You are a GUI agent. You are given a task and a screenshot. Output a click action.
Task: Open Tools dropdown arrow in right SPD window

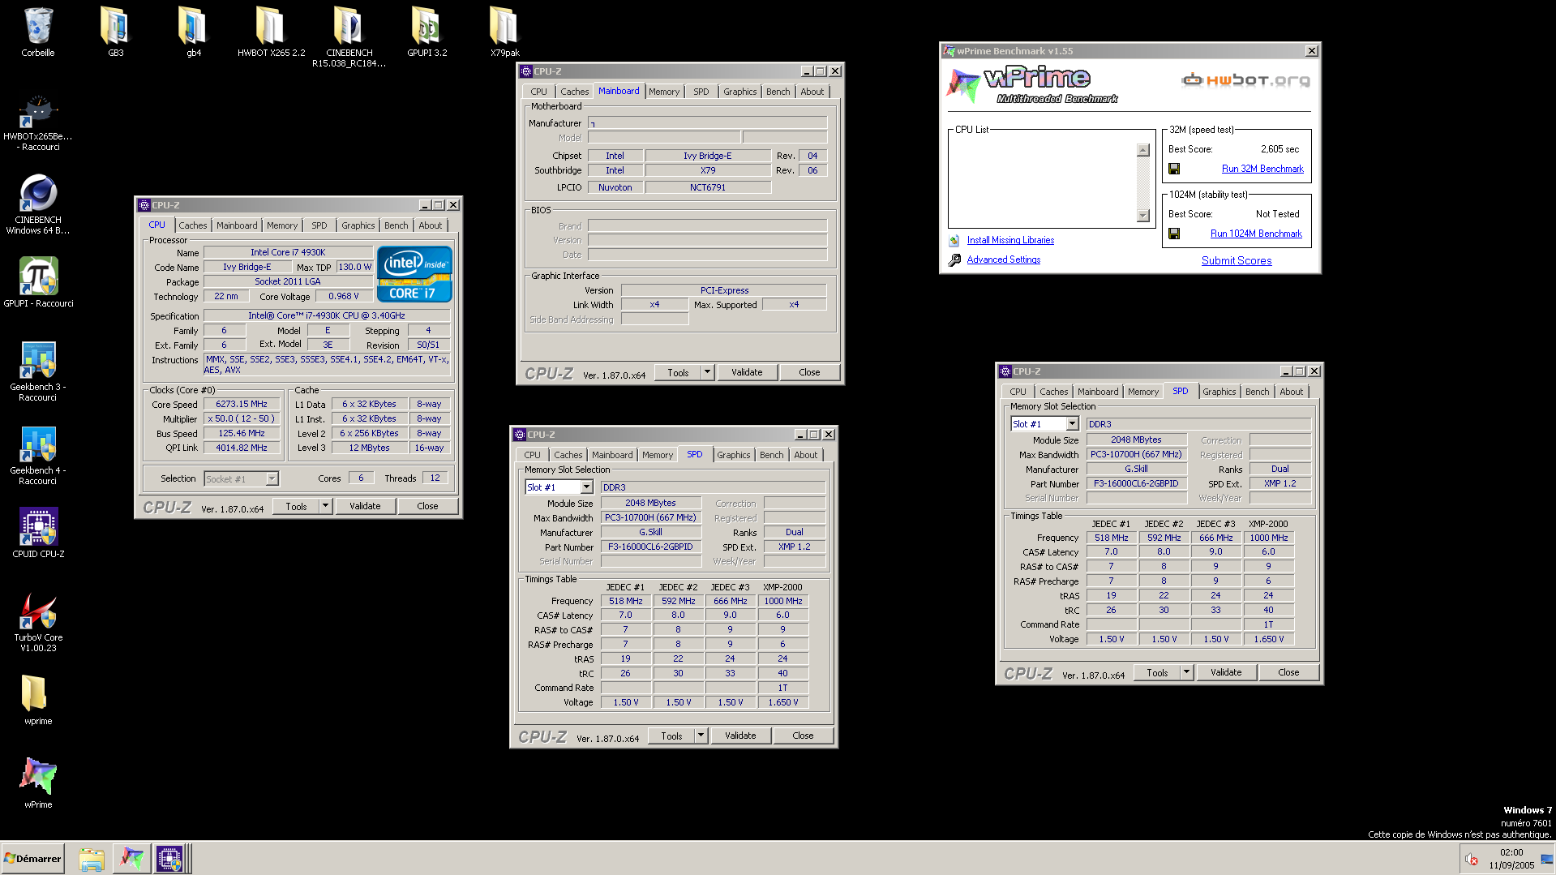1186,673
